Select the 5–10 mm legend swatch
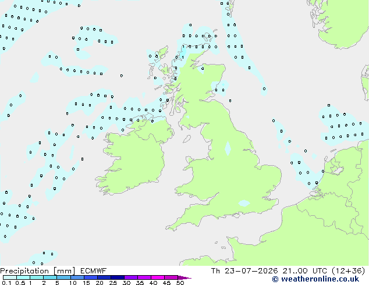The image size is (369, 285). coord(63,277)
